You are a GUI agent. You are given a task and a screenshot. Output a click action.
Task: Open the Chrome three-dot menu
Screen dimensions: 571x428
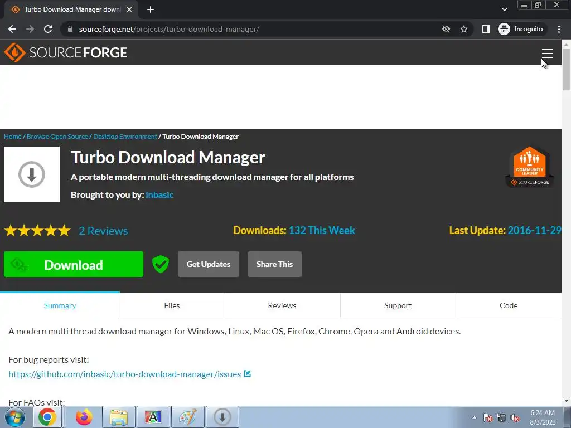coord(559,29)
